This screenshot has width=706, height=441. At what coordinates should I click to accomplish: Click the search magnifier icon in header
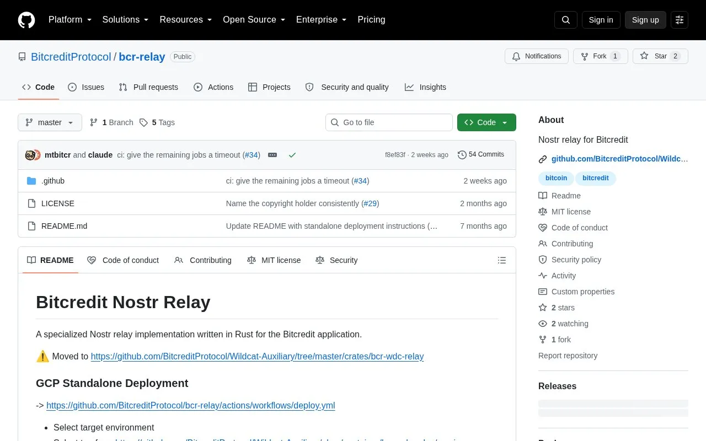(x=566, y=20)
